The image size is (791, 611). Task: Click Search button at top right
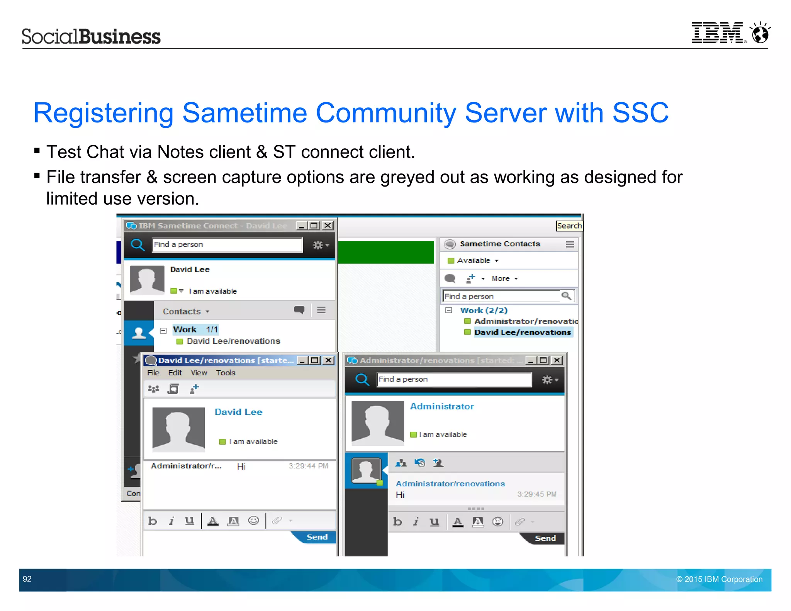coord(569,226)
